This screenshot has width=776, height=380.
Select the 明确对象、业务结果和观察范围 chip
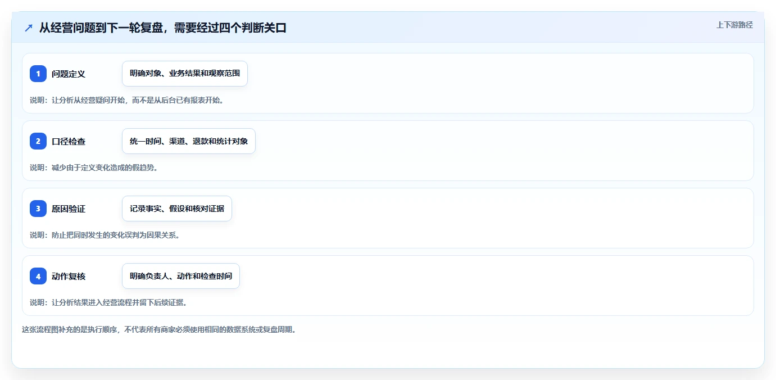185,74
